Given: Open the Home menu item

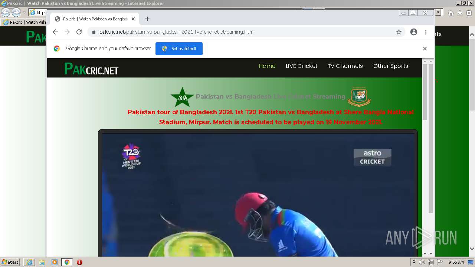Looking at the screenshot, I should [267, 66].
